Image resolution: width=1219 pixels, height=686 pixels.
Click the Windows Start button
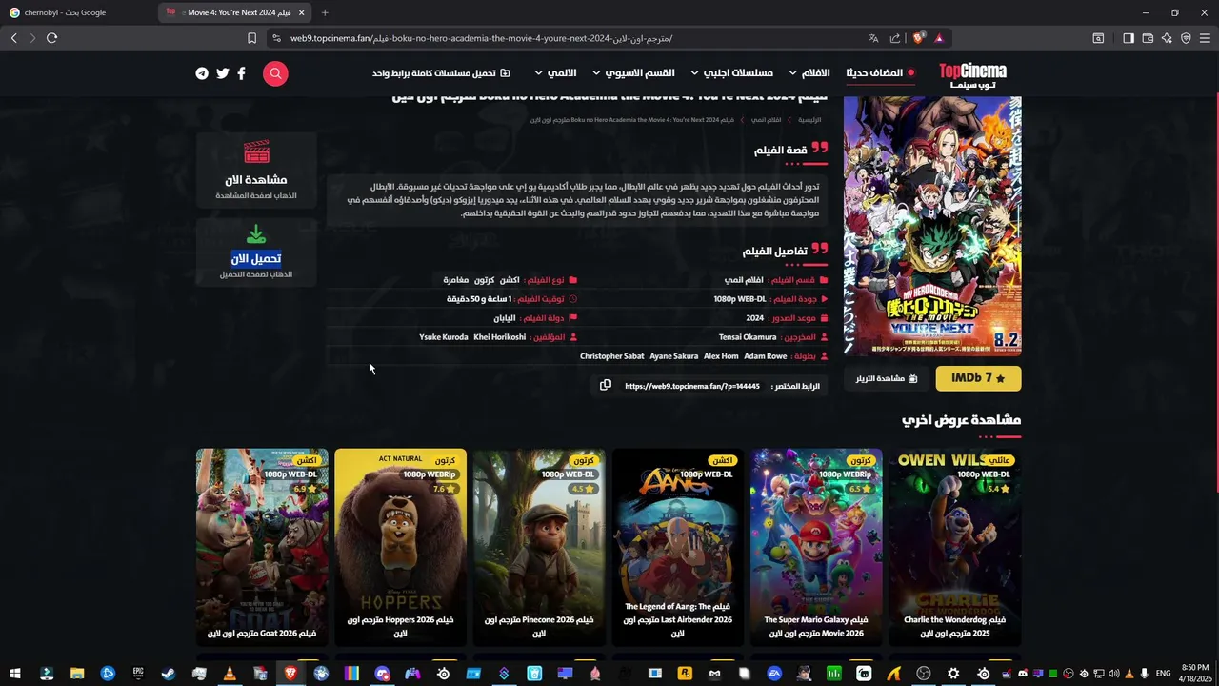(x=15, y=674)
